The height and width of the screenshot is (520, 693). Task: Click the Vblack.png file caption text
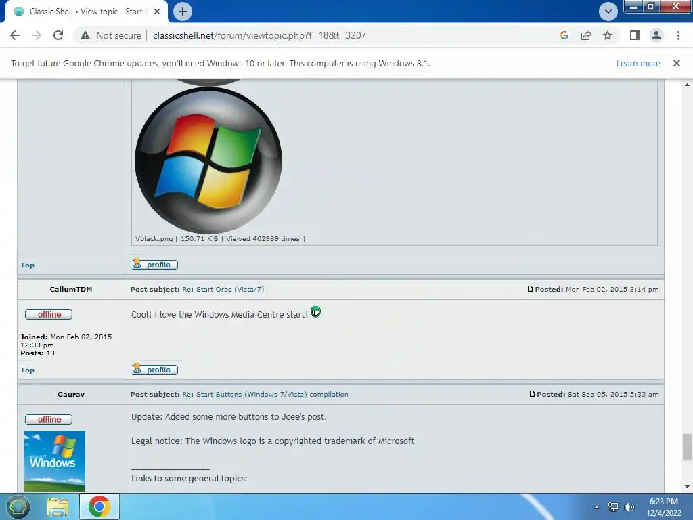pyautogui.click(x=220, y=239)
